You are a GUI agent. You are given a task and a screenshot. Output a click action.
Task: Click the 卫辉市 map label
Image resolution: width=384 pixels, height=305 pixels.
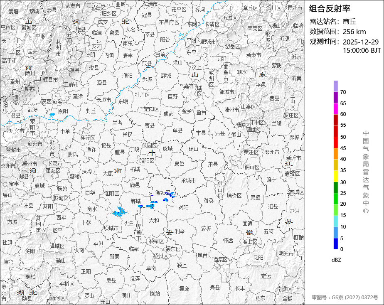point(71,84)
